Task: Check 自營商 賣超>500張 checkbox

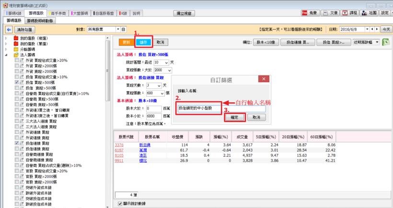Action: pos(17,105)
